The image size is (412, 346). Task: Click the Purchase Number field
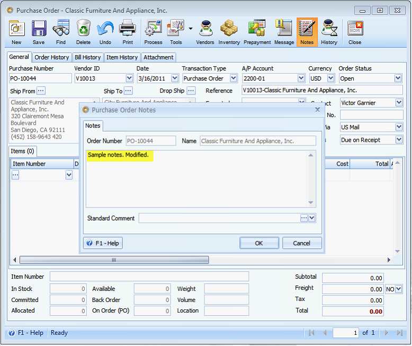click(x=40, y=79)
